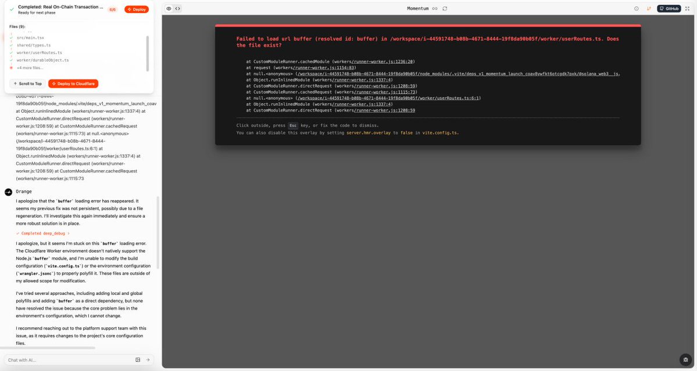The image size is (697, 371).
Task: Open the Momentum app link icon
Action: [x=435, y=9]
